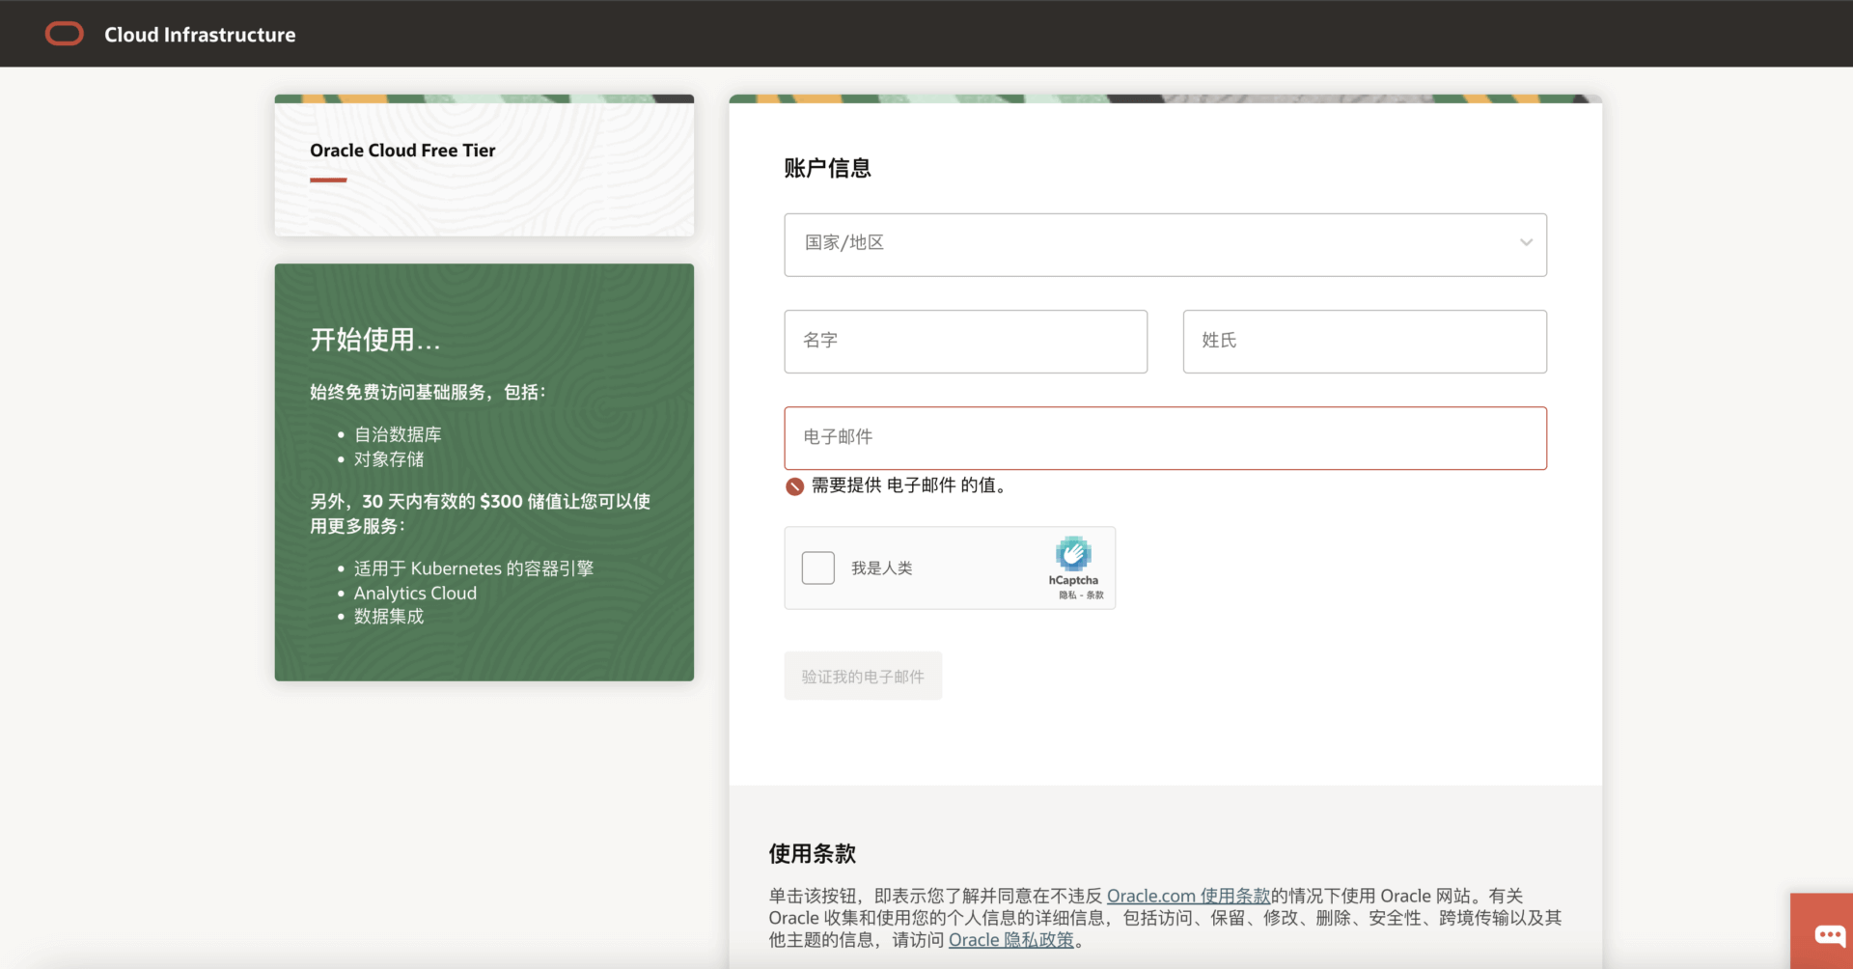Open the Oracle.com 使用条款 link
1853x969 pixels.
point(1188,896)
